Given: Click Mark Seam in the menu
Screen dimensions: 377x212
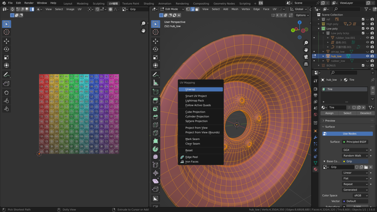Looking at the screenshot, I should pos(201,139).
